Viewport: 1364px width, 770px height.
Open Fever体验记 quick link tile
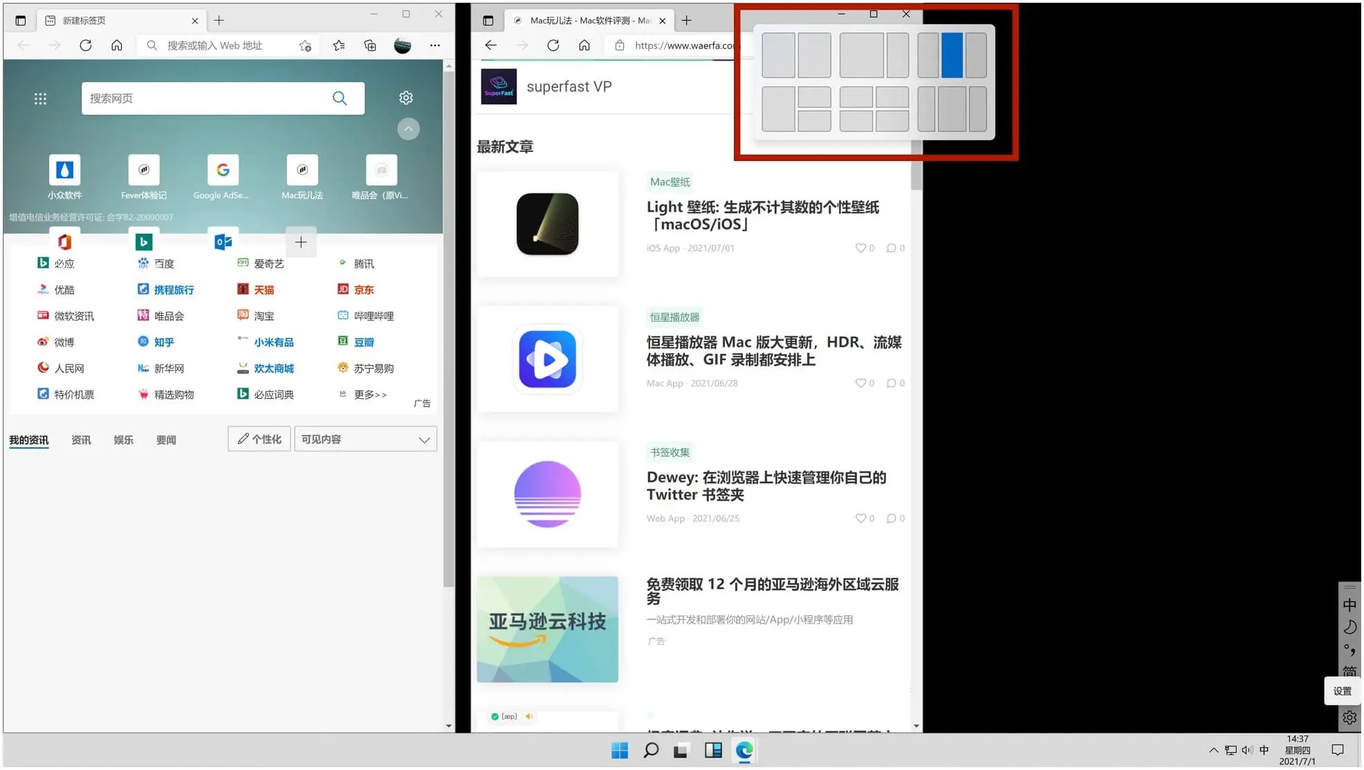click(144, 177)
